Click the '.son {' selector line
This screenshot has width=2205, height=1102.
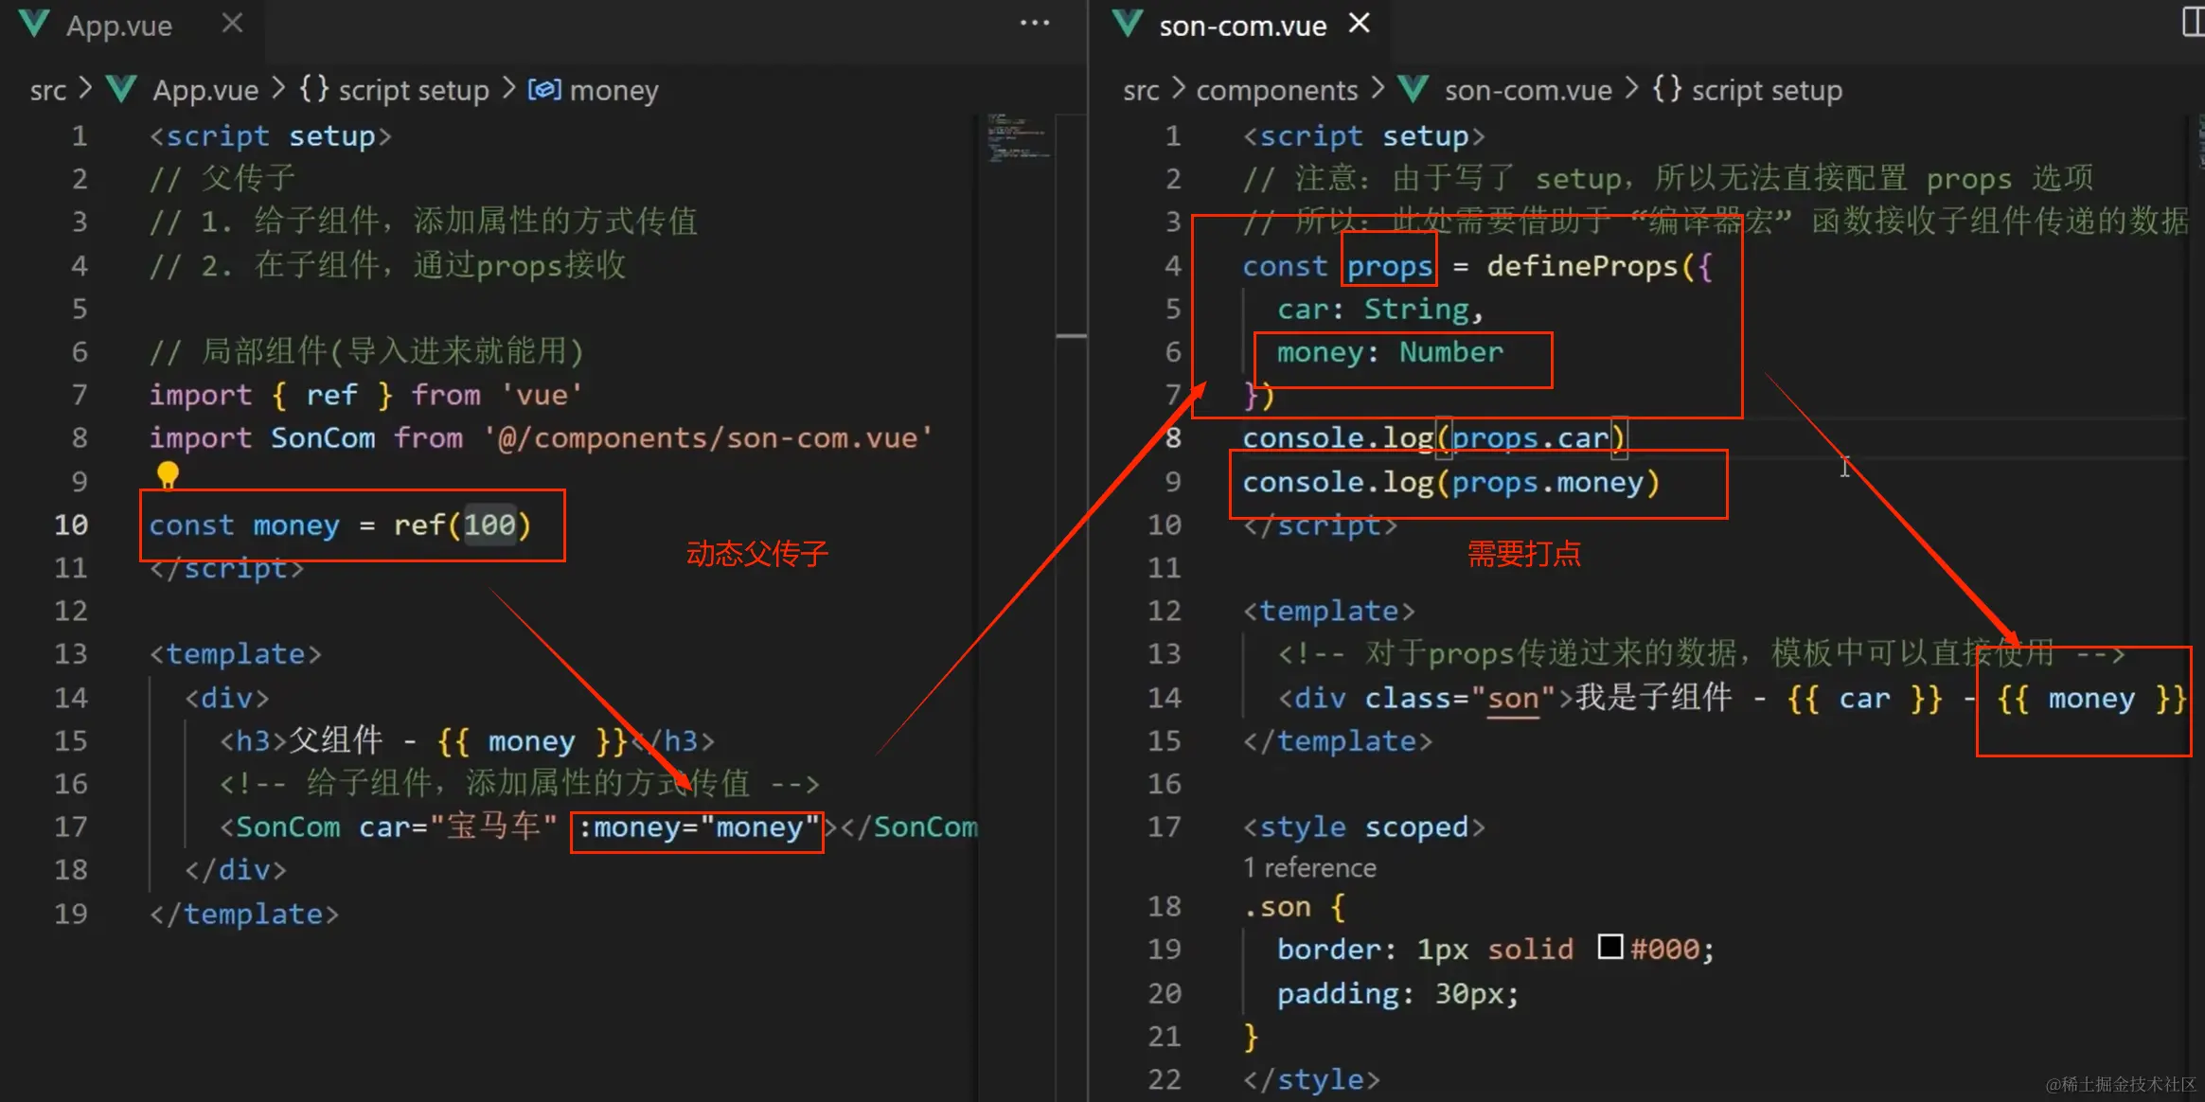(1293, 906)
